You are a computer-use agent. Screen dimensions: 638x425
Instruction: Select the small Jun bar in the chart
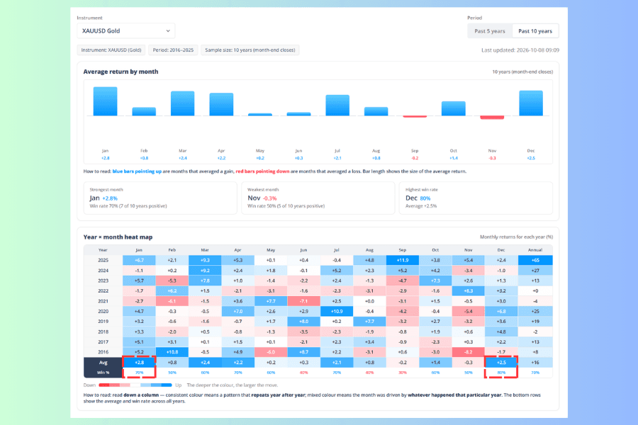pos(298,114)
